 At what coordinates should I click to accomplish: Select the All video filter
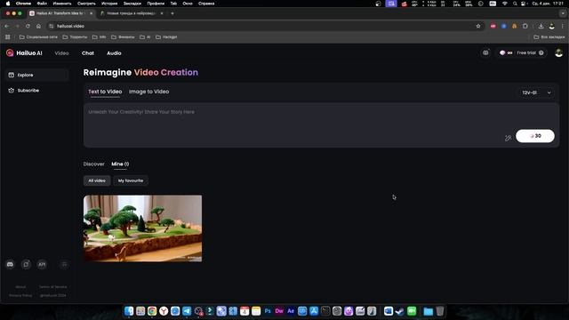97,180
